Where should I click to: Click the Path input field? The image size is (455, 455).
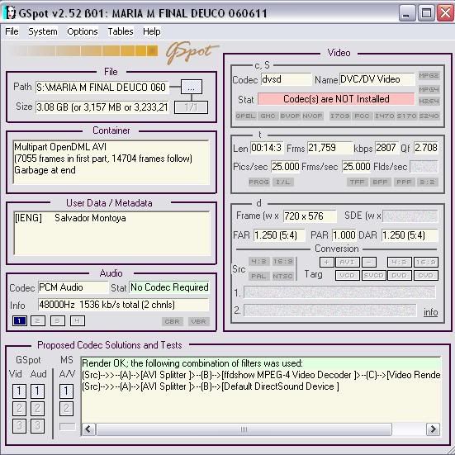tap(102, 87)
